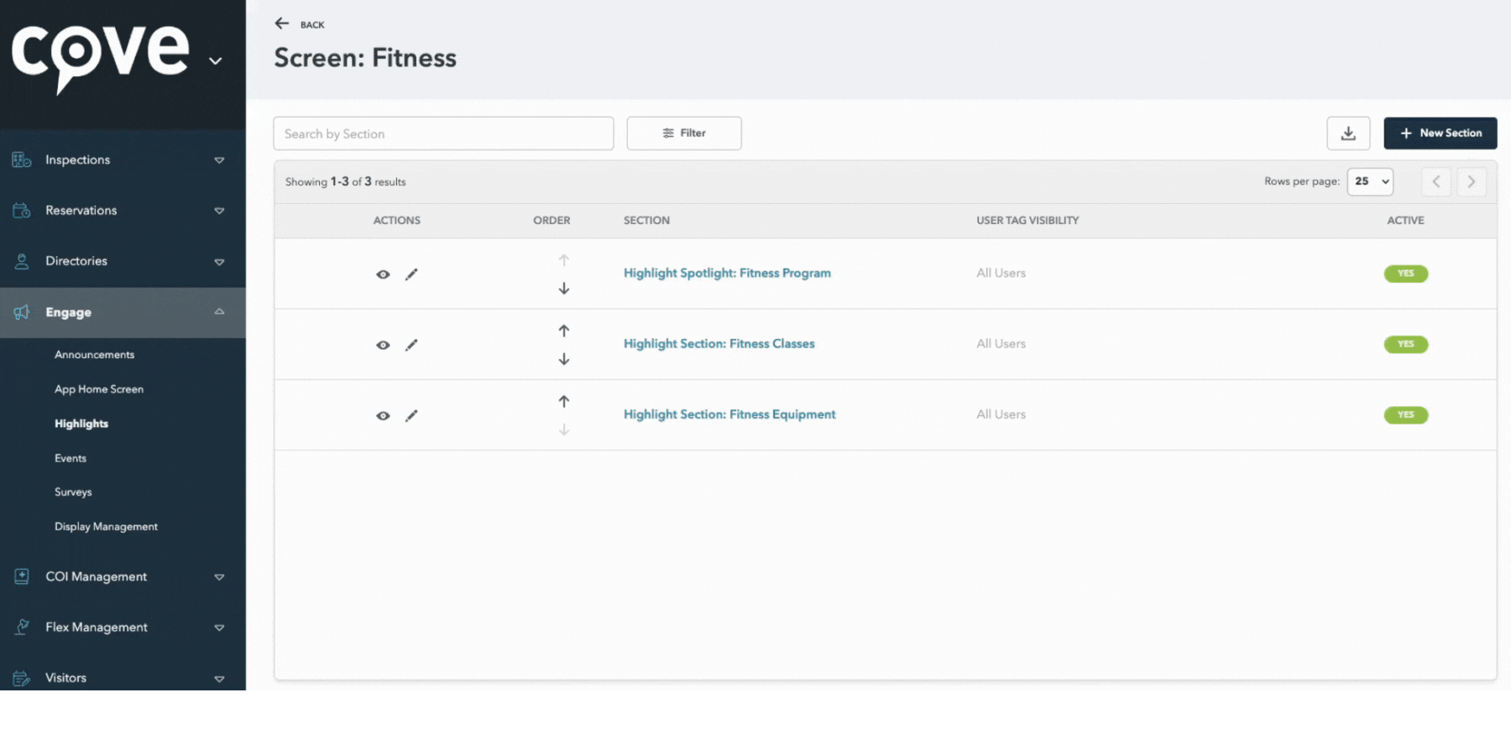Toggle the YES badge for Fitness Classes
The height and width of the screenshot is (755, 1511).
pos(1406,344)
